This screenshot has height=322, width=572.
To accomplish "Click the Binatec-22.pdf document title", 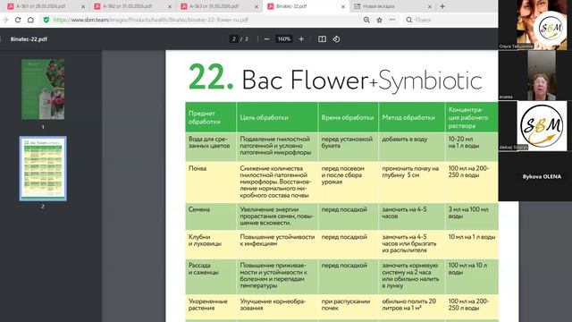I will point(29,39).
